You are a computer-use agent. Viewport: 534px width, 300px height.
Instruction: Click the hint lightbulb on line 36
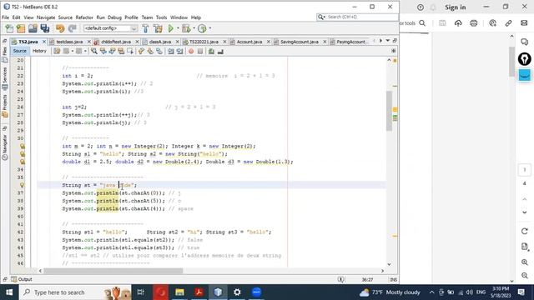pos(23,185)
